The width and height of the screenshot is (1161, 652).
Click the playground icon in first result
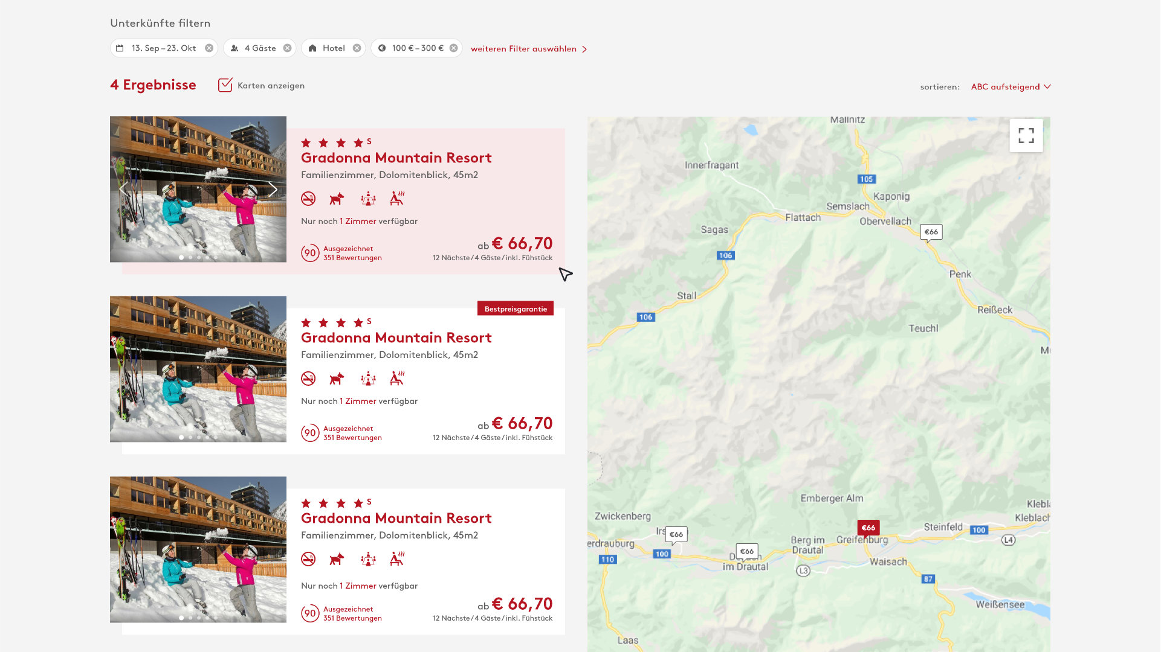368,199
